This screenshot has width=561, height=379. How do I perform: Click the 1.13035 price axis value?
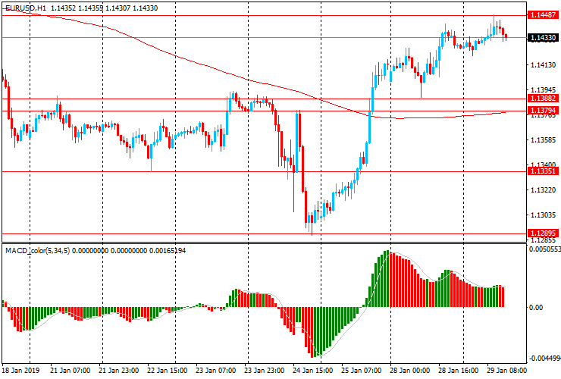544,215
